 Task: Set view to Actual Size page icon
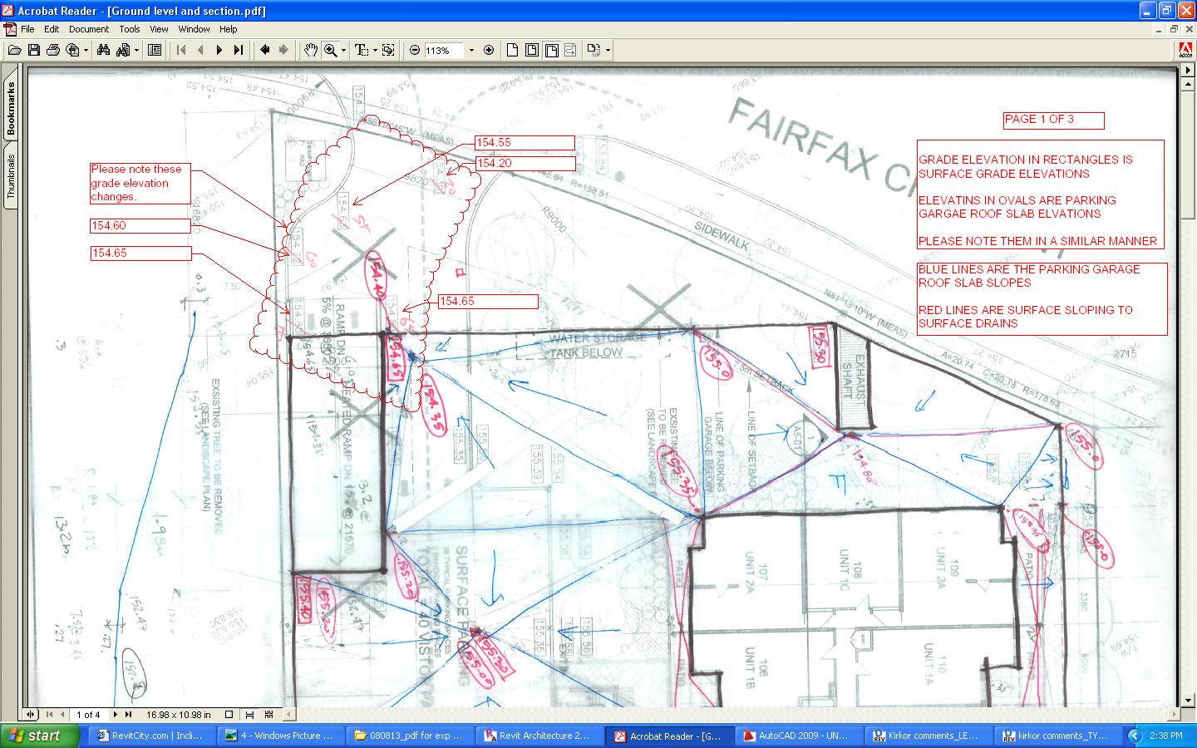pyautogui.click(x=513, y=50)
